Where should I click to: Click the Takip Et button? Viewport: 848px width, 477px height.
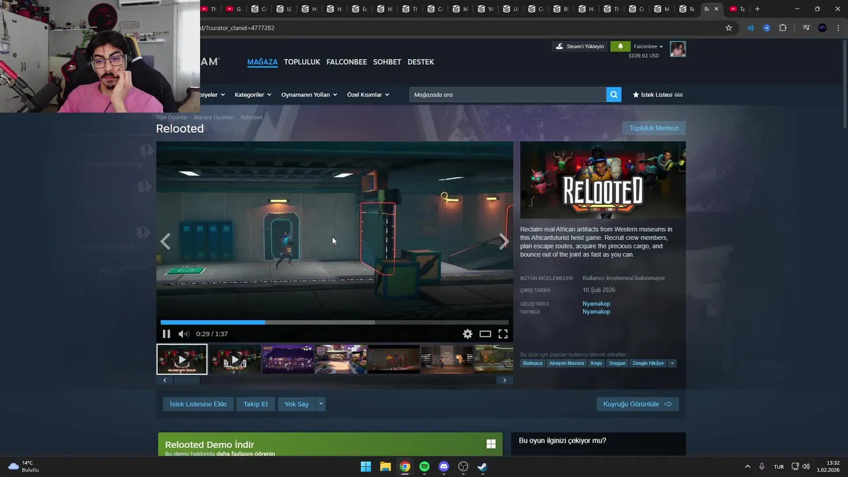tap(256, 404)
